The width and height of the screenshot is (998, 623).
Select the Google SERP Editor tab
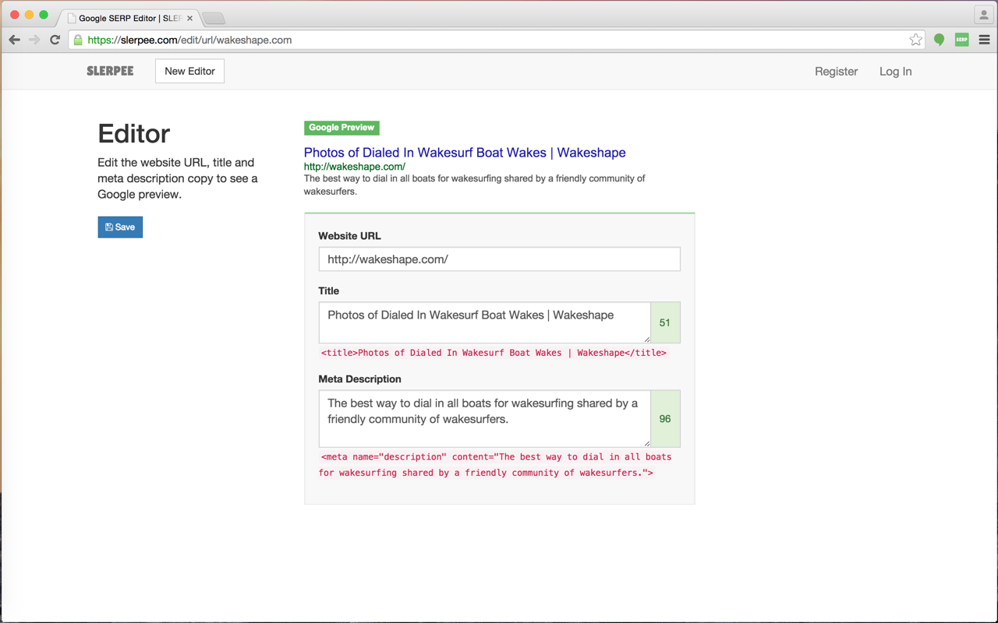click(129, 18)
